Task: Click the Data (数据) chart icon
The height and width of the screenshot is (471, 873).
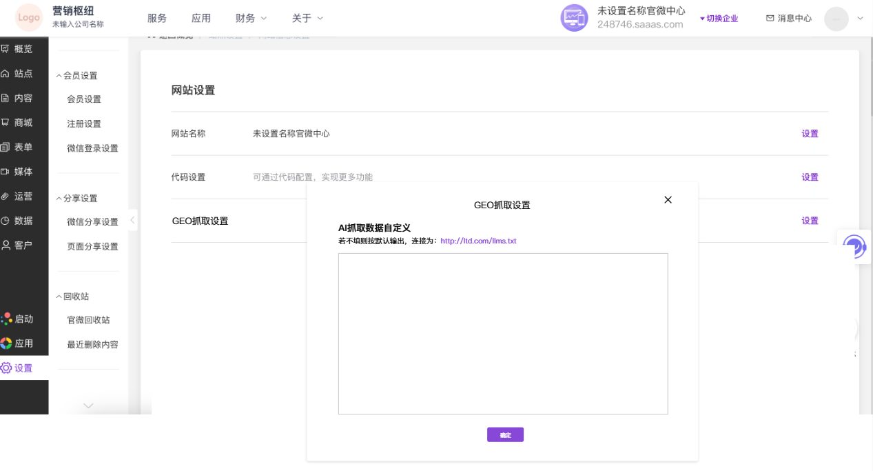Action: click(x=5, y=221)
